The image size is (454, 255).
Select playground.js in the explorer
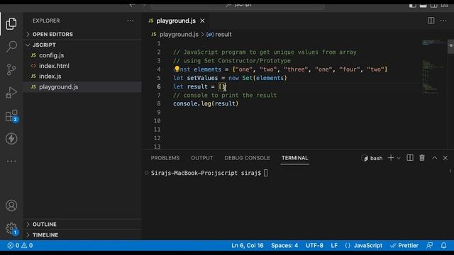(x=82, y=86)
